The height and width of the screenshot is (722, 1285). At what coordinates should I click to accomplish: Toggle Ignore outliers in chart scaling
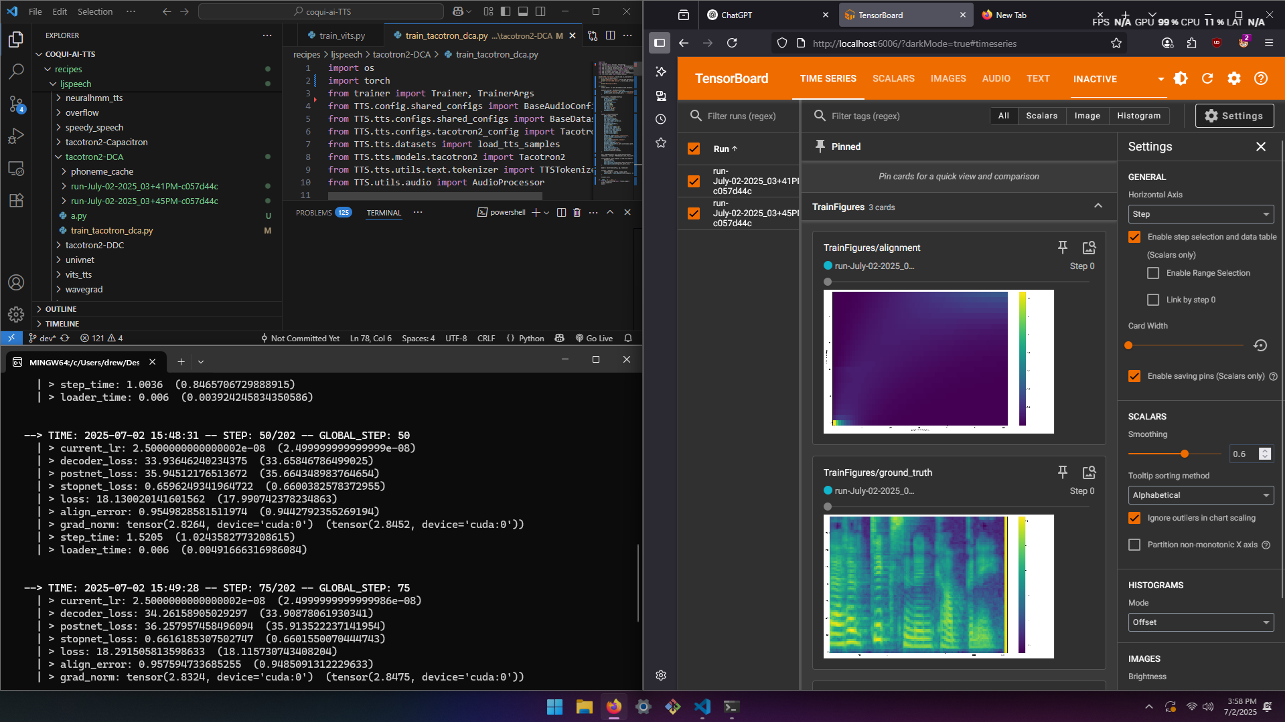click(x=1134, y=518)
